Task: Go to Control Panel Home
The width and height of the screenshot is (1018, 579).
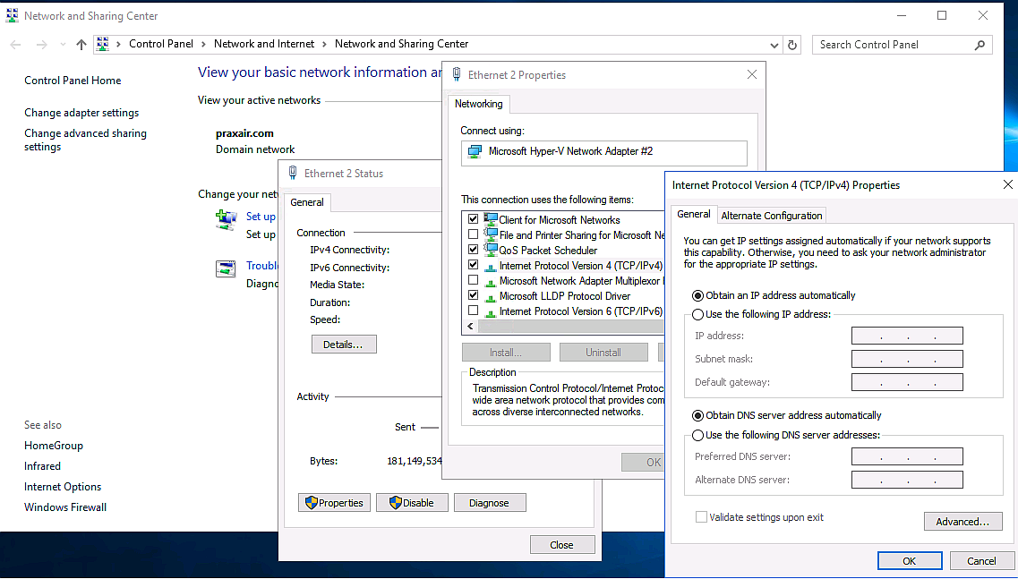Action: pos(73,81)
